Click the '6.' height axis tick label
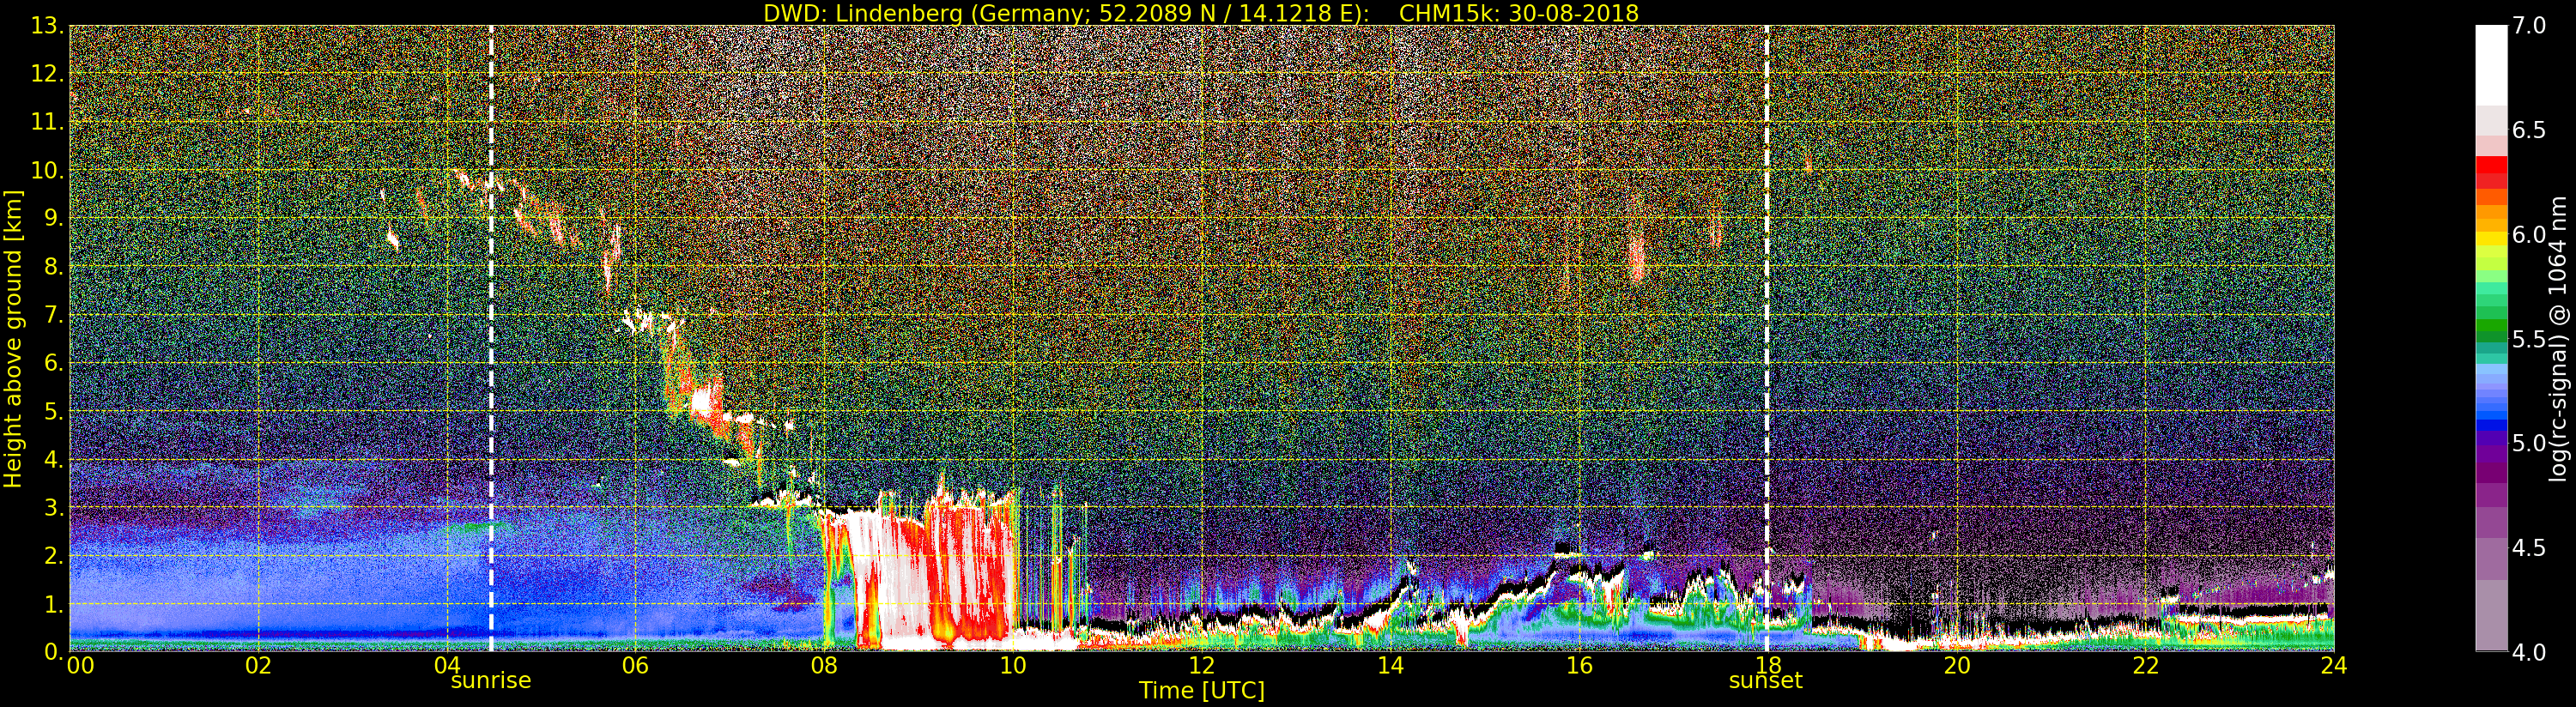2576x707 pixels. (53, 363)
